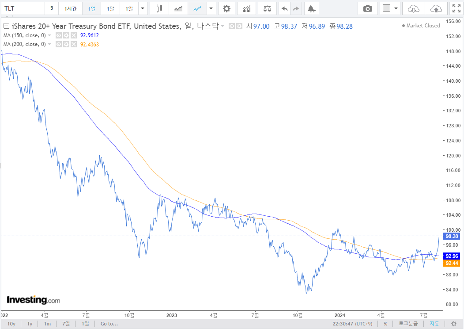The height and width of the screenshot is (329, 464).
Task: Hide the MA 150 line
Action: 59,35
